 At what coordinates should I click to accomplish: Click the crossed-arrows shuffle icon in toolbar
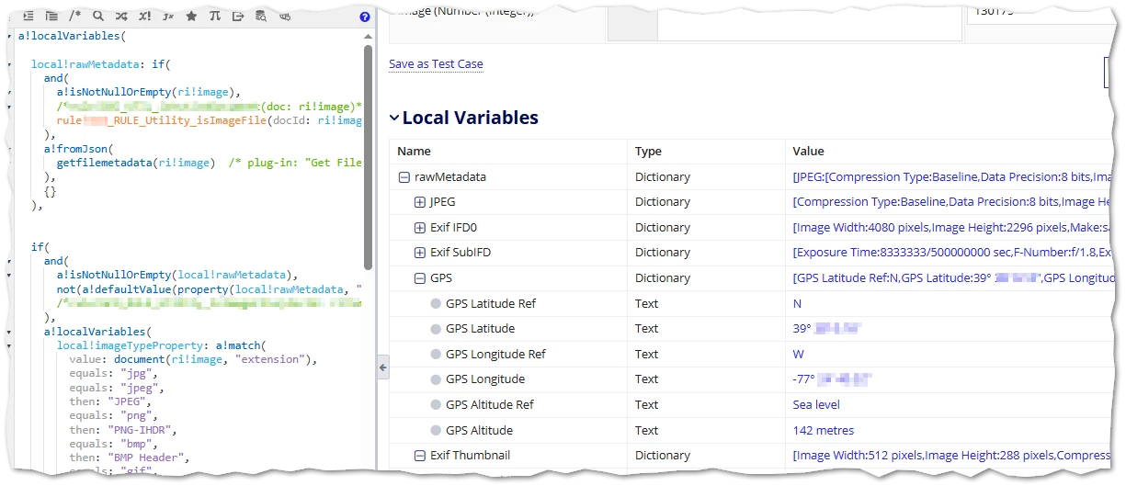click(x=121, y=17)
